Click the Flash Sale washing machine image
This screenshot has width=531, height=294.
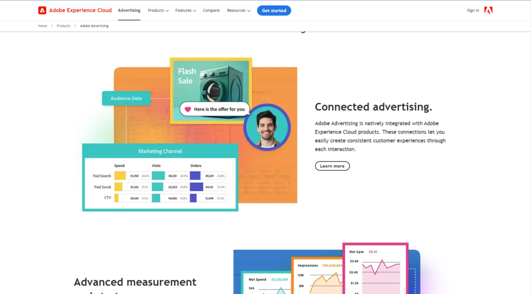(x=211, y=90)
